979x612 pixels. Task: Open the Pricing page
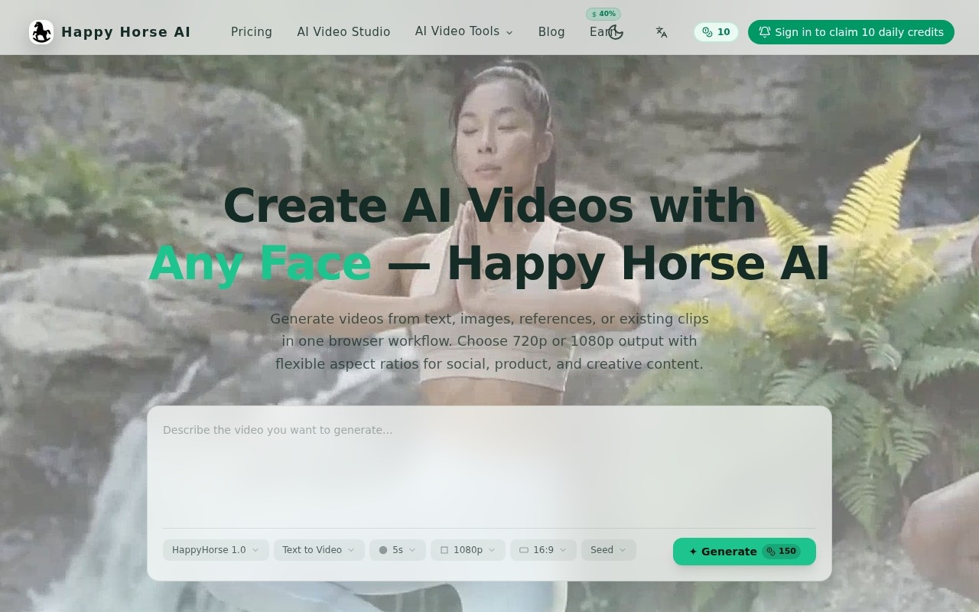point(252,32)
